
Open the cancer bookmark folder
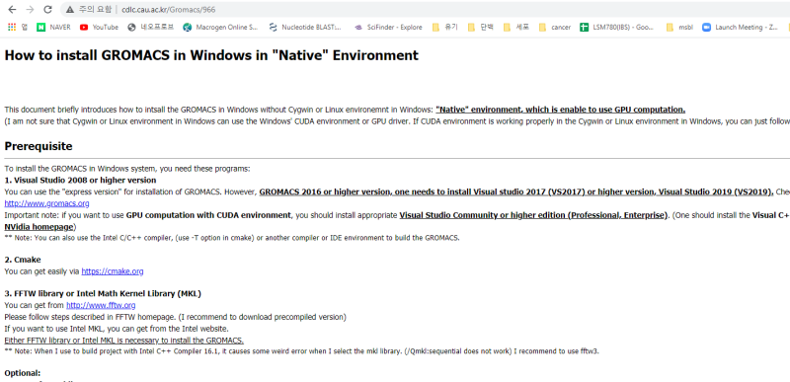555,28
